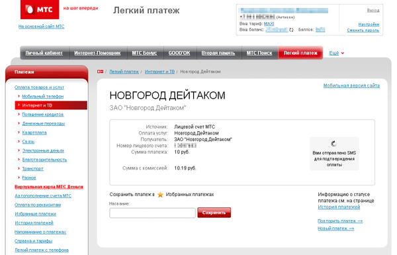Click the SMS confirmation loading spinner

coord(334,144)
